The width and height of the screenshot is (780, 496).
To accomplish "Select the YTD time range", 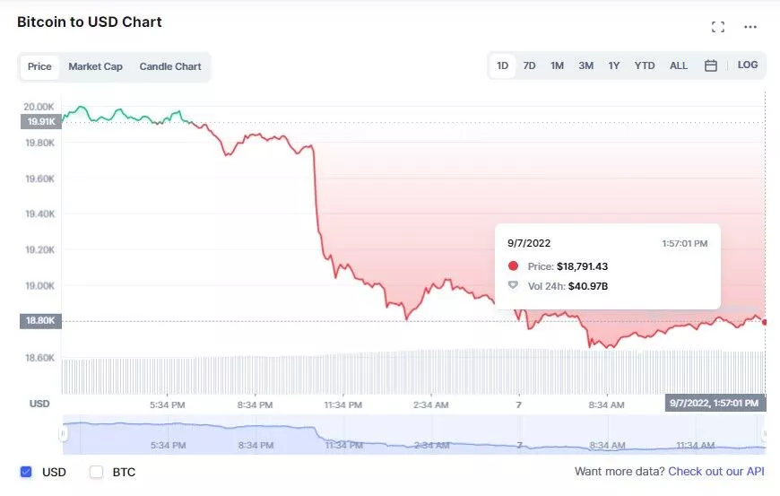I will coord(645,65).
